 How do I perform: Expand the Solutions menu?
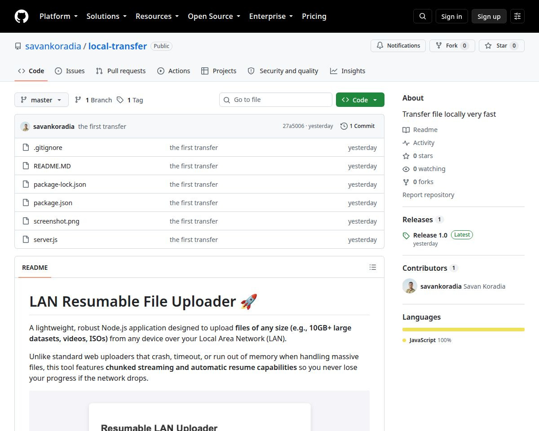106,16
